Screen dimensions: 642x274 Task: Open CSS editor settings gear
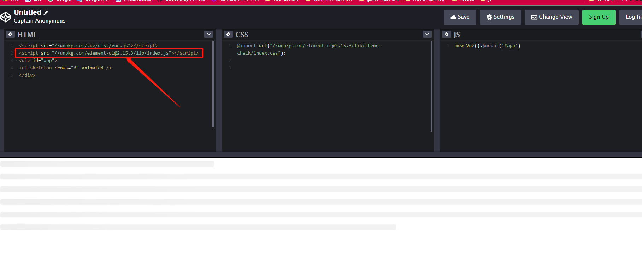pos(228,34)
